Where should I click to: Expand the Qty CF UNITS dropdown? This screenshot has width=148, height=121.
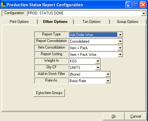[x=98, y=68]
